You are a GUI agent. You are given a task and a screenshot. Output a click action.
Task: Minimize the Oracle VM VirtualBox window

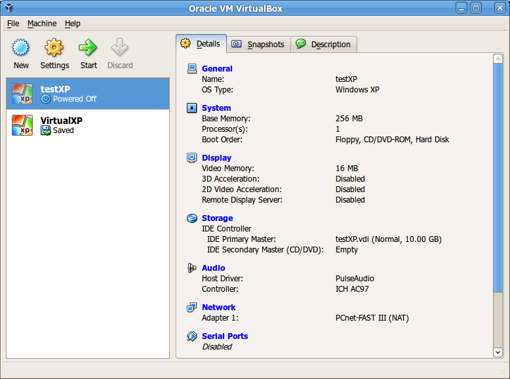pos(461,8)
